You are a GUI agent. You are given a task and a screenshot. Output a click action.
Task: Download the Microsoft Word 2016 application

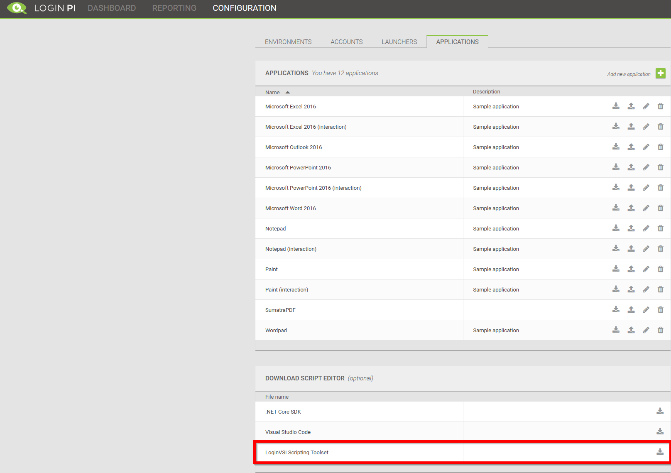click(616, 208)
